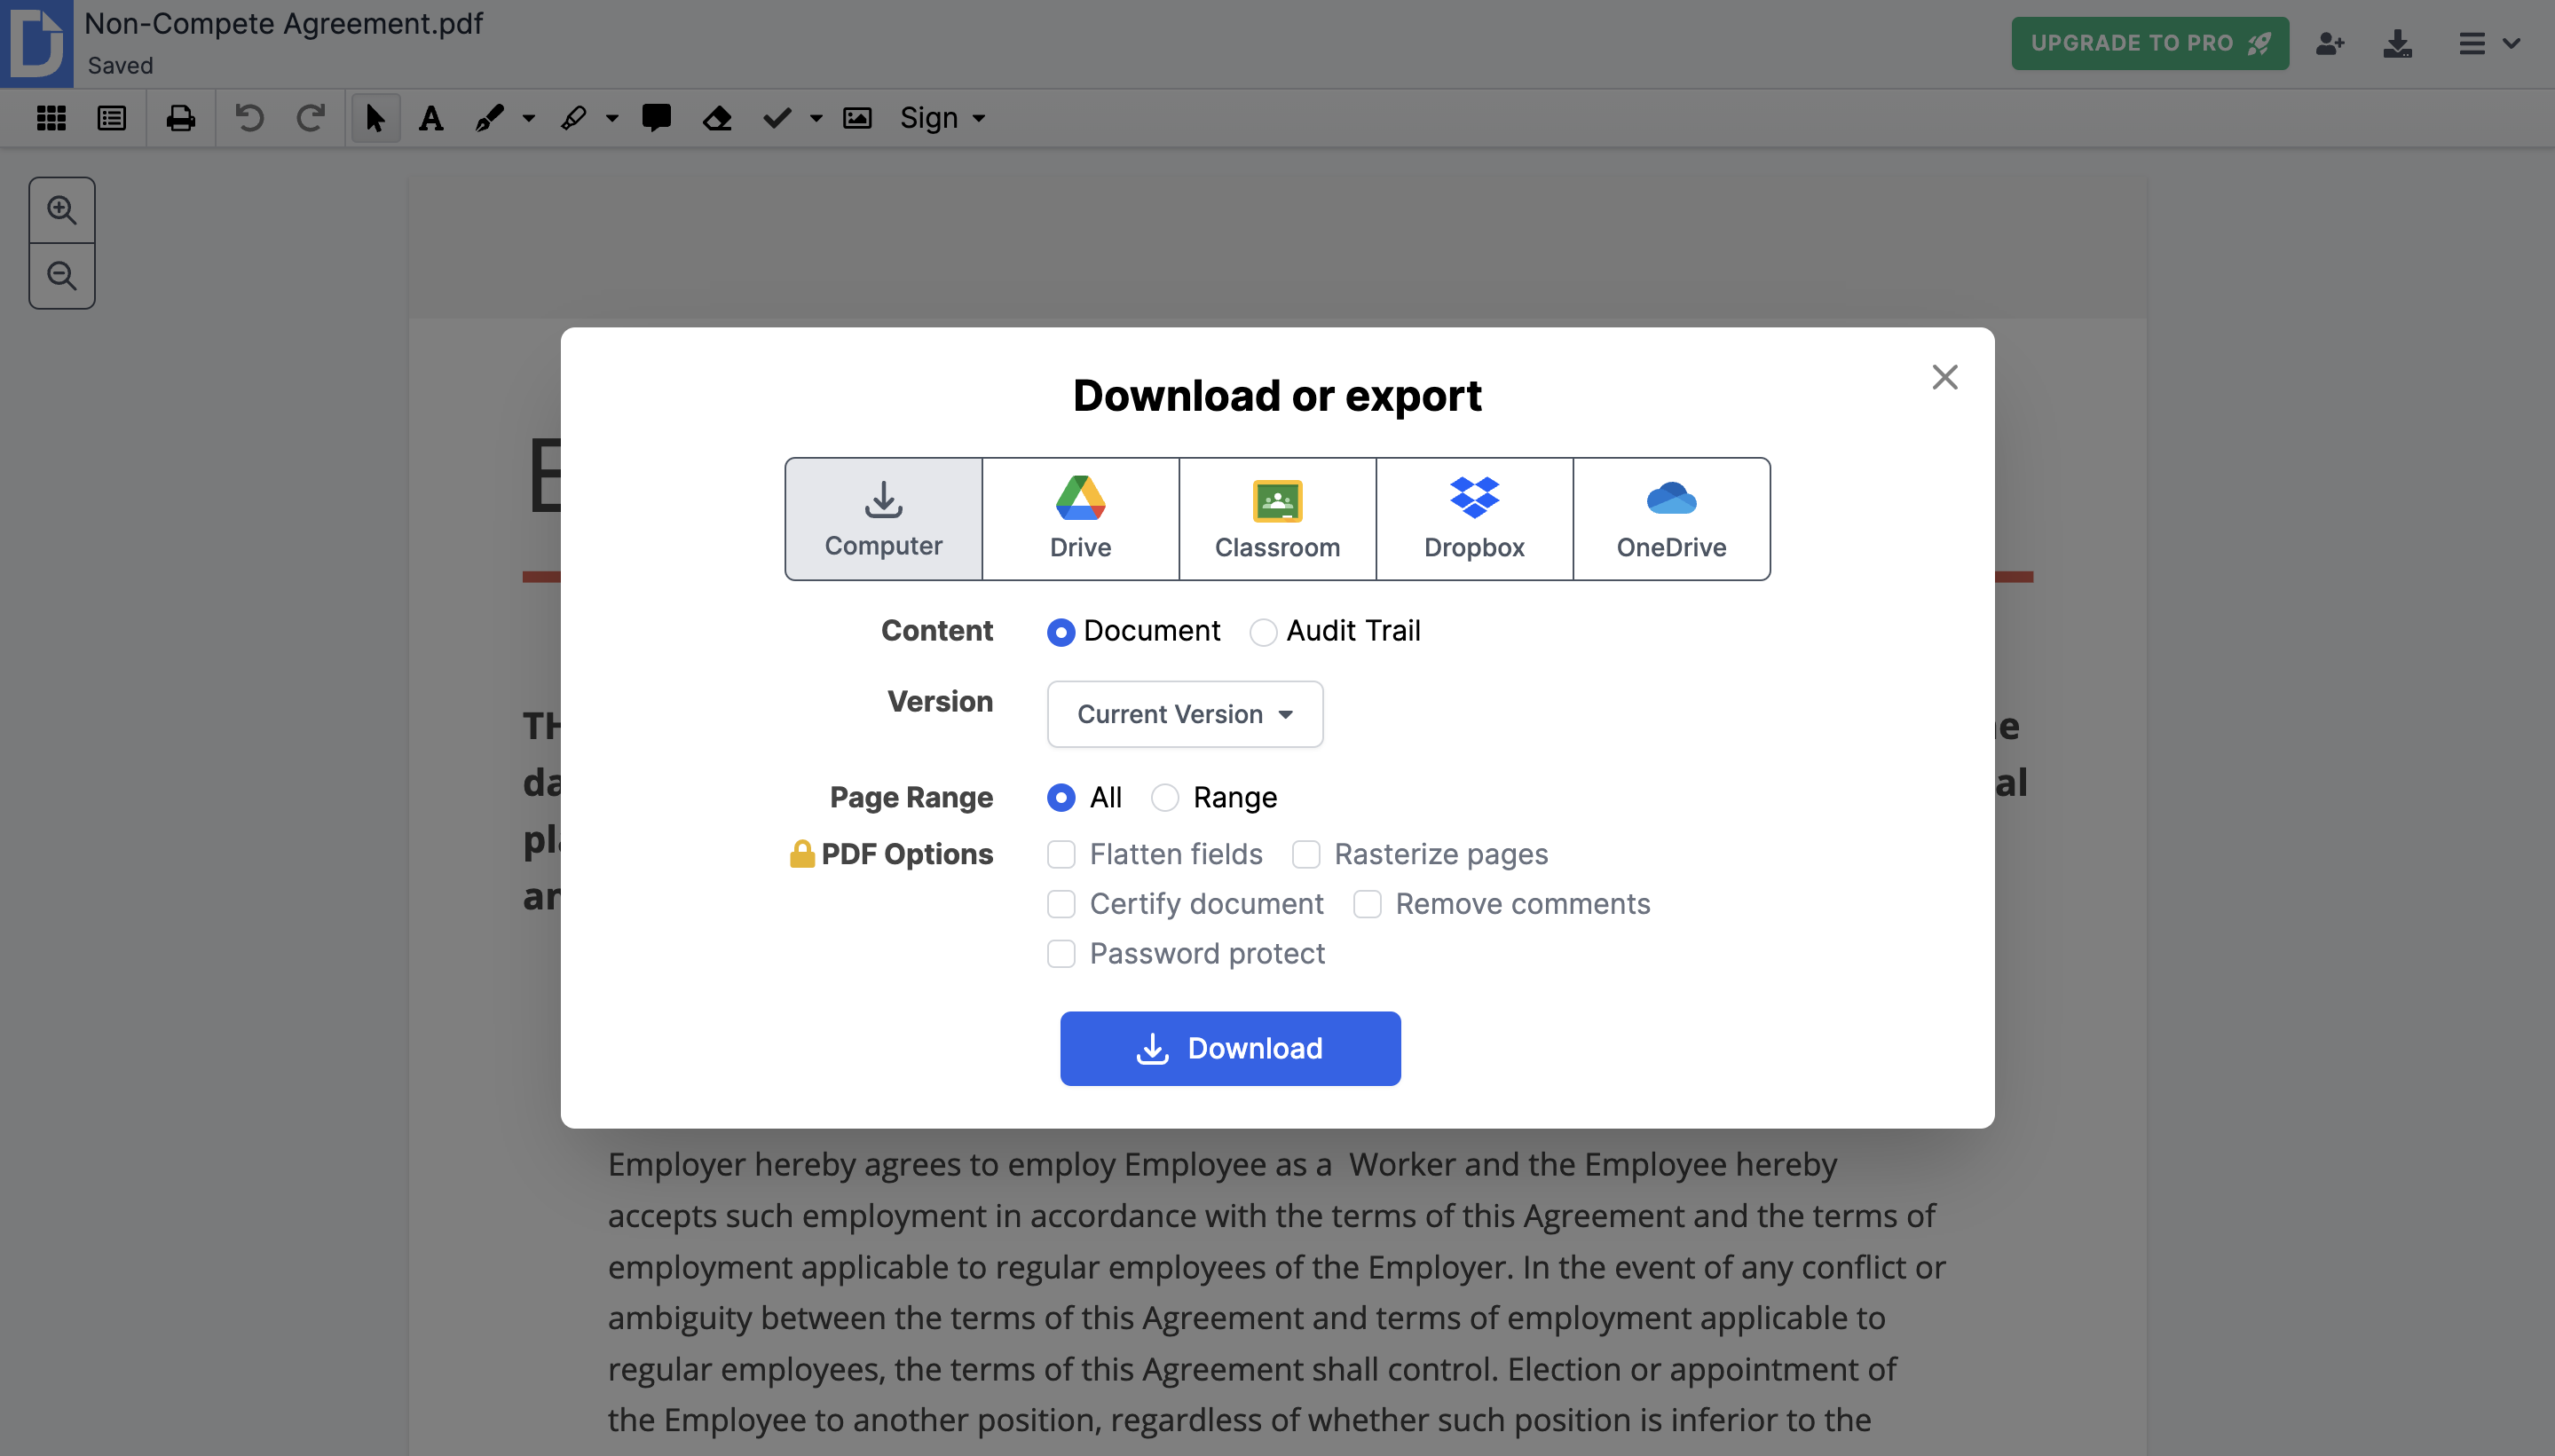Select the Audit Trail radio button

1263,632
